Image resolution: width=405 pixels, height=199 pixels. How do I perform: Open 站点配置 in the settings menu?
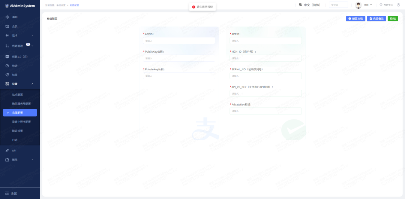(17, 95)
